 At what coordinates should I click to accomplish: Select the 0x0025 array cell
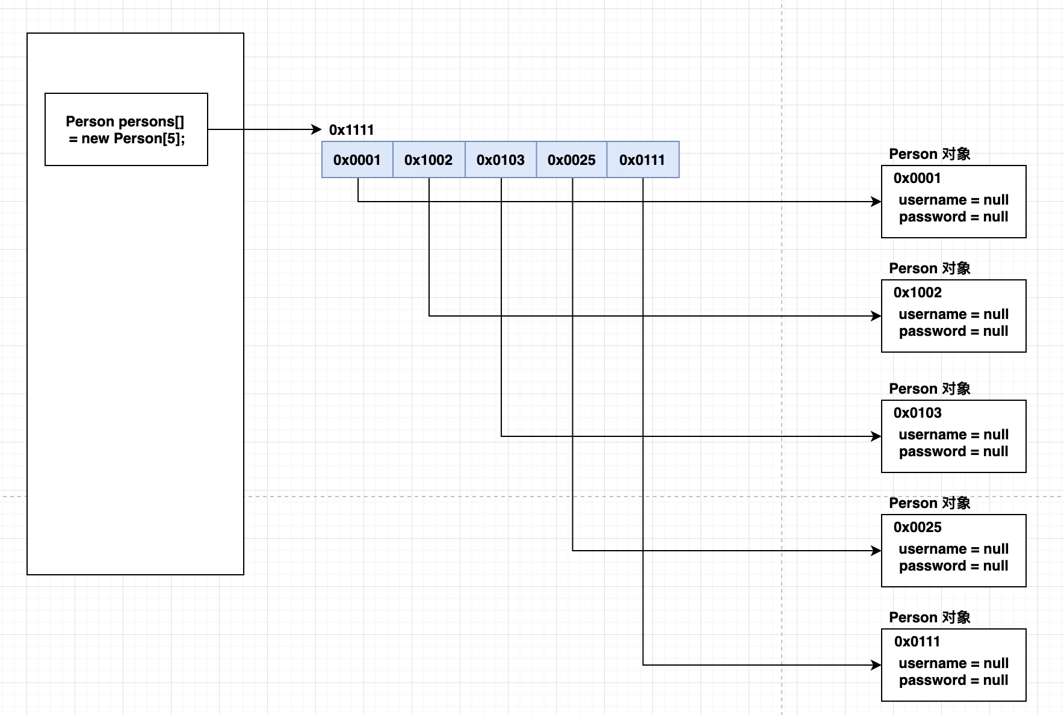572,159
